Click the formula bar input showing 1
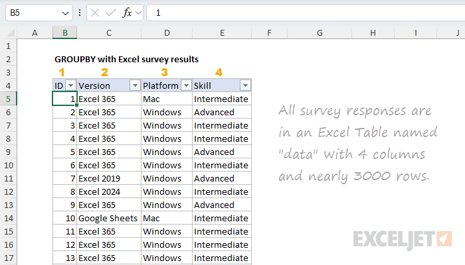The width and height of the screenshot is (465, 265). tap(306, 13)
